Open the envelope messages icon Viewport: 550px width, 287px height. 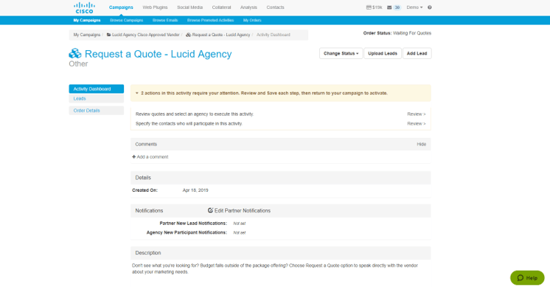coord(389,7)
